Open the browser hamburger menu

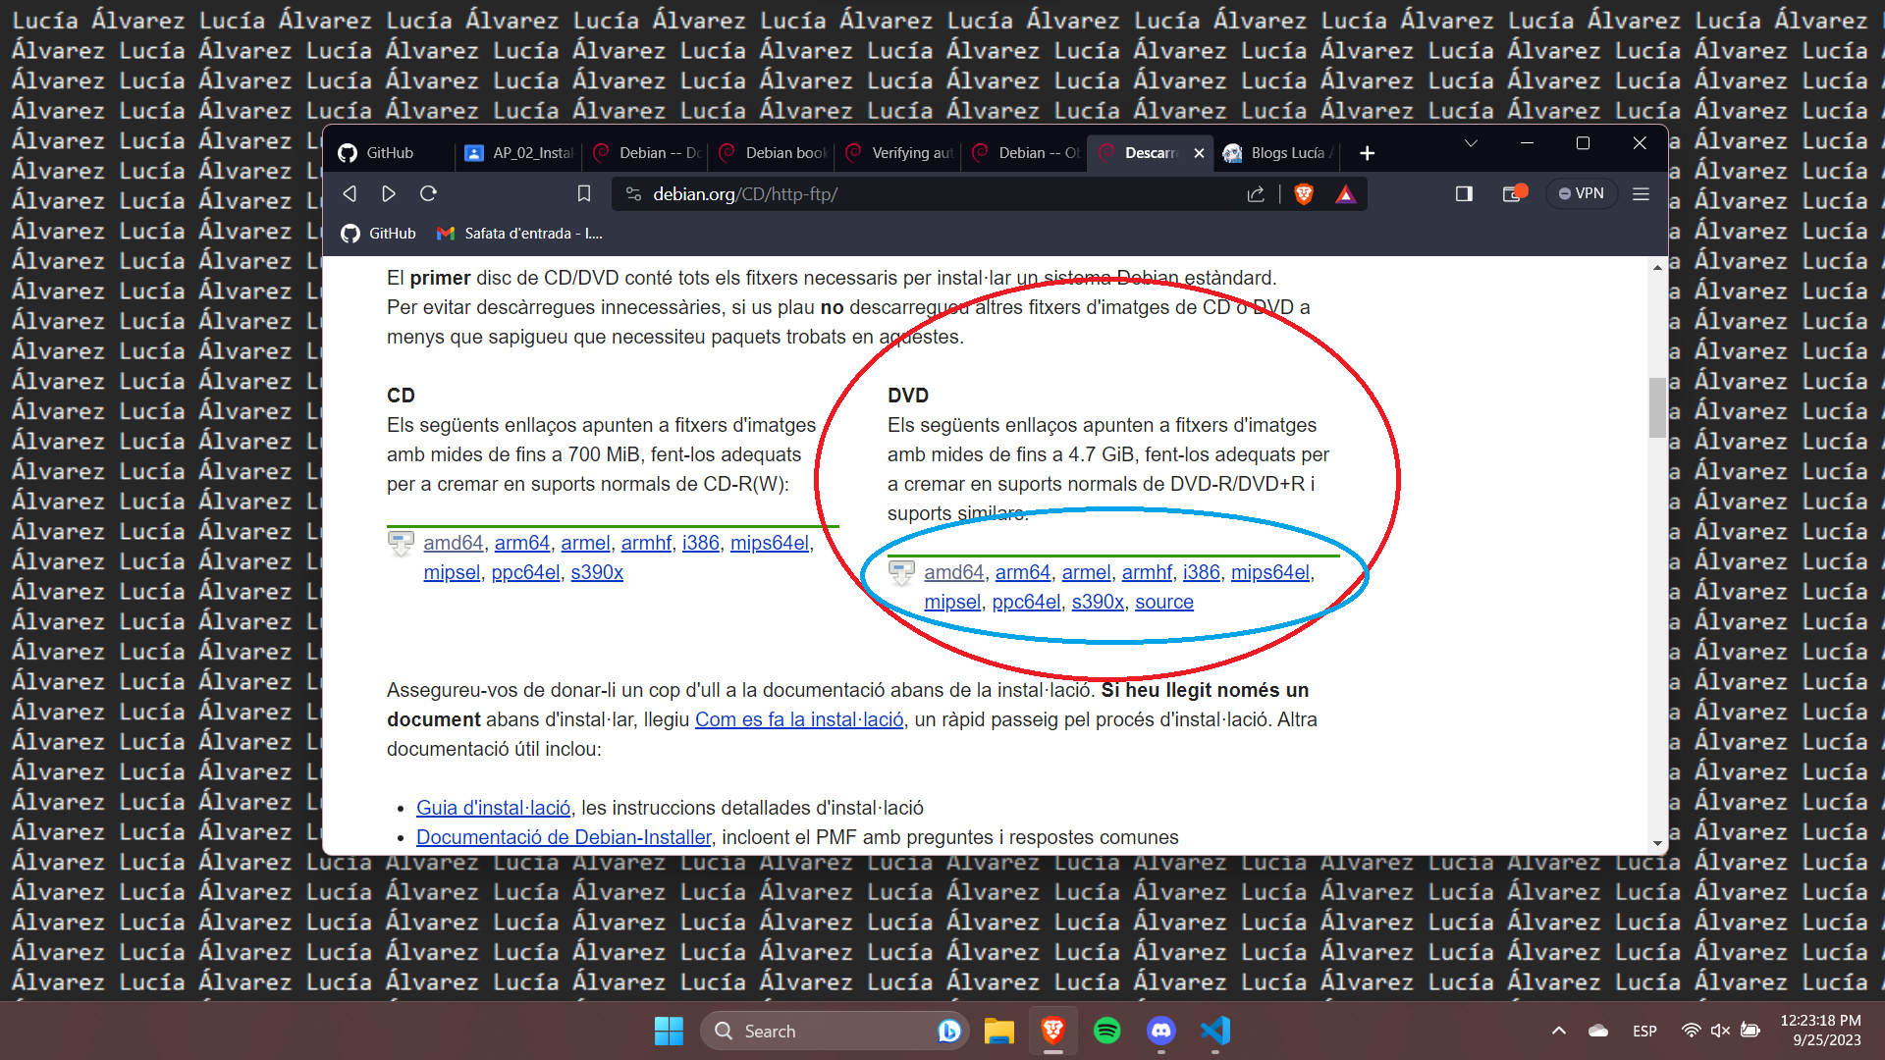click(1641, 193)
